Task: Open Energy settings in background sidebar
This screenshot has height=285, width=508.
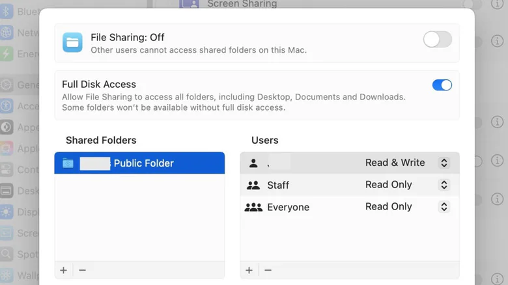Action: [20, 54]
